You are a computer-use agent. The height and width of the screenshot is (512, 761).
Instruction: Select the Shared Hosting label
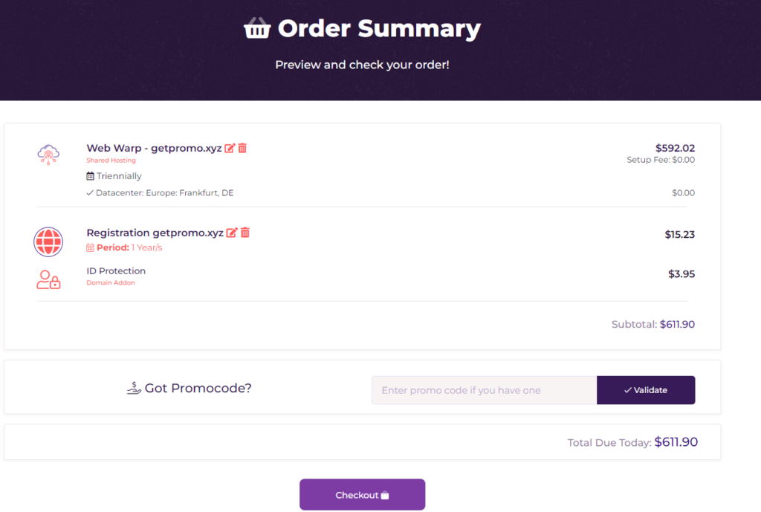111,160
